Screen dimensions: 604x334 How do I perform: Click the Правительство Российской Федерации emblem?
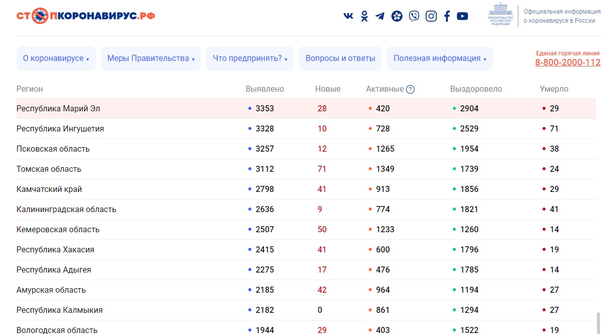pyautogui.click(x=500, y=15)
